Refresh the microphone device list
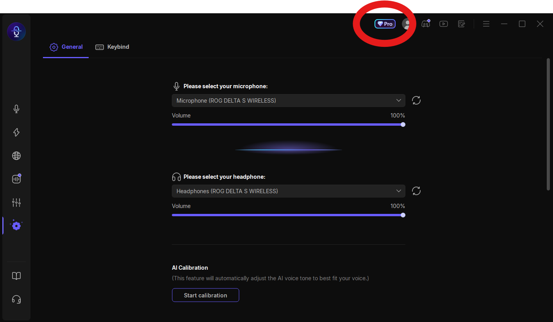Screen dimensions: 553x322 tap(416, 100)
